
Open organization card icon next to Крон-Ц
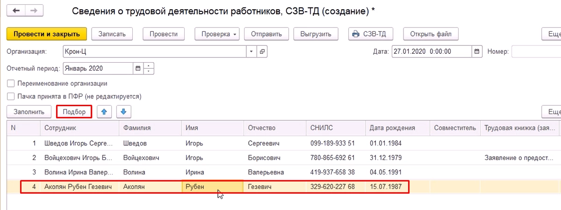[x=262, y=51]
